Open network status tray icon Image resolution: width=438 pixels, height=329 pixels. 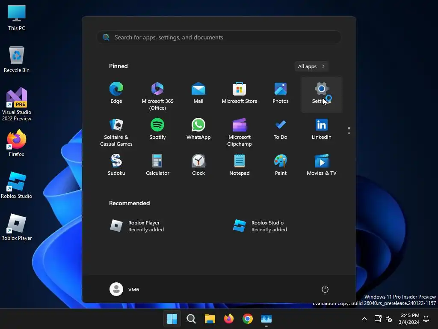click(378, 319)
